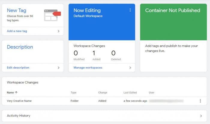Click the Activity History title
Viewport: 210px width, 124px height.
pos(19,116)
